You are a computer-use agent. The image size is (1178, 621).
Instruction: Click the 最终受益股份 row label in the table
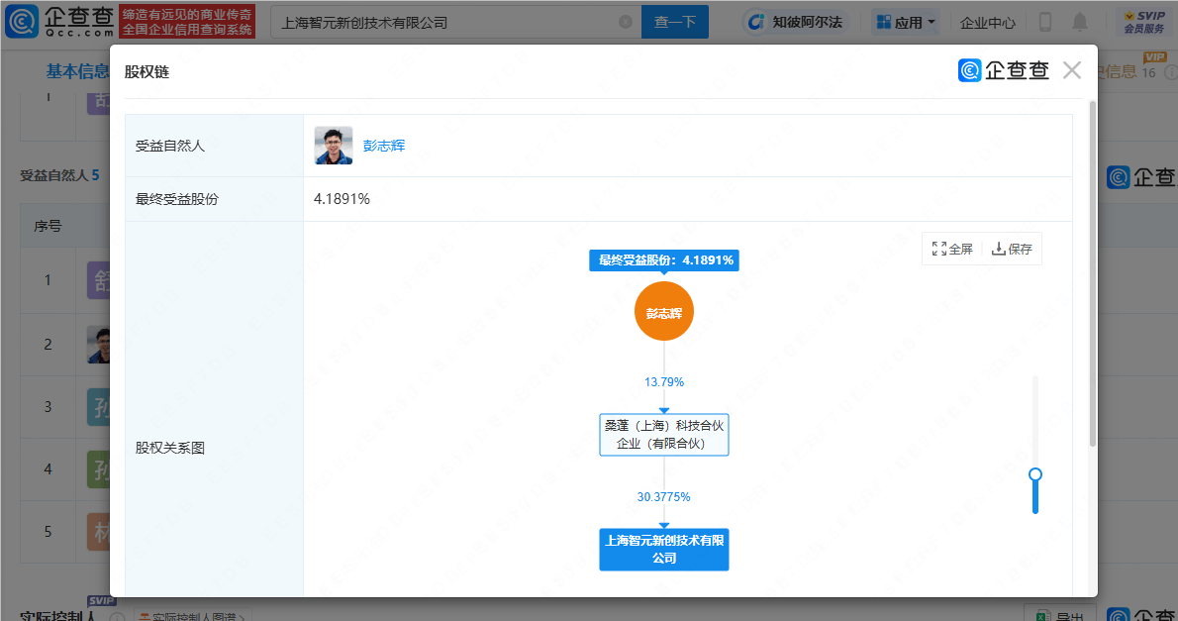click(x=176, y=199)
